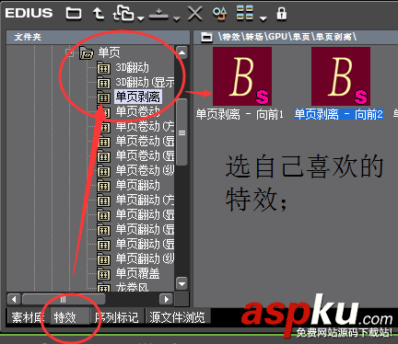Open the view mode dropdown arrow

[263, 18]
